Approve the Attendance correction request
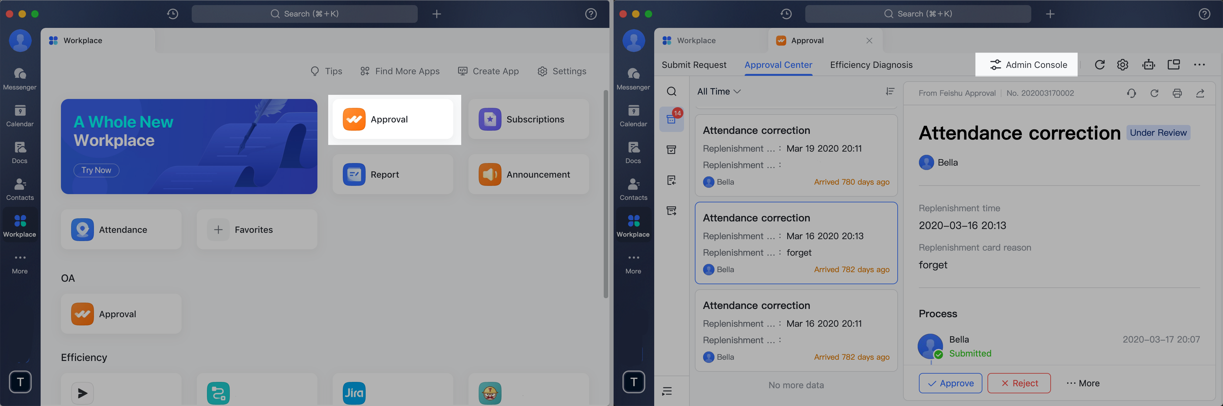Image resolution: width=1223 pixels, height=406 pixels. [950, 383]
